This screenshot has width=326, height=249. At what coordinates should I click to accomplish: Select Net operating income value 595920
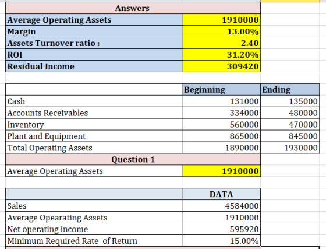(x=221, y=229)
